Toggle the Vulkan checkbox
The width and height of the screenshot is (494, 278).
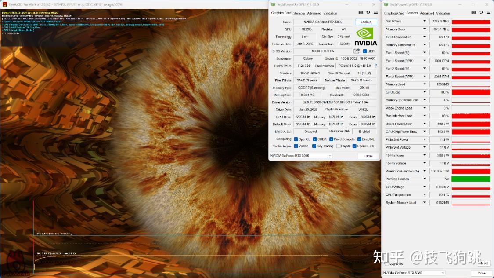click(296, 146)
